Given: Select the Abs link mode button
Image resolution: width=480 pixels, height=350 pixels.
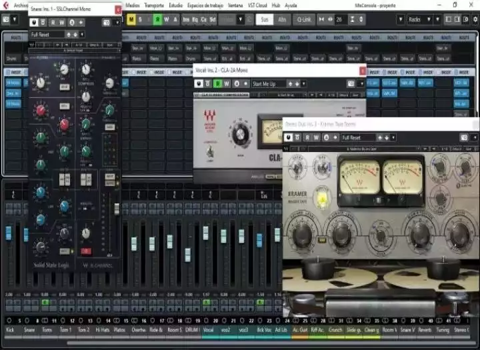Looking at the screenshot, I should point(282,19).
